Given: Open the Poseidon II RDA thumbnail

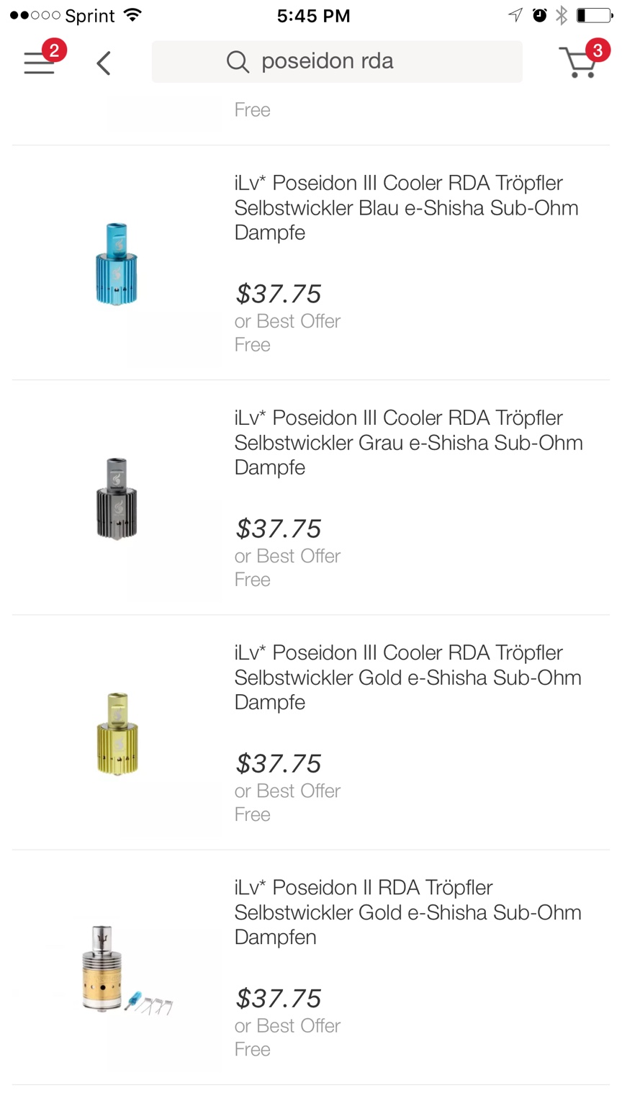Looking at the screenshot, I should 115,968.
